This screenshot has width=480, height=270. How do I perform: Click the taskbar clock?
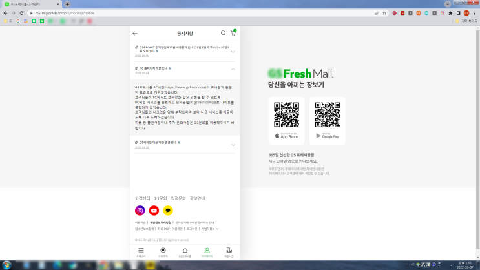(x=464, y=265)
